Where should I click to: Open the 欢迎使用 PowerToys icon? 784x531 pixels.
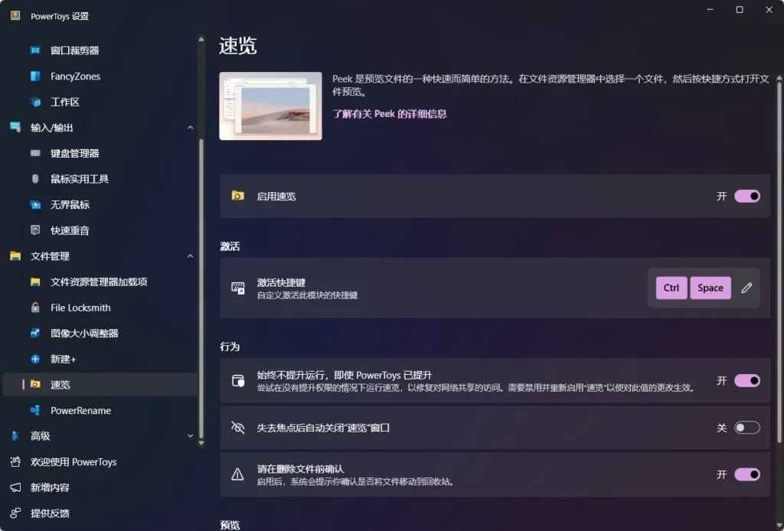pyautogui.click(x=15, y=462)
